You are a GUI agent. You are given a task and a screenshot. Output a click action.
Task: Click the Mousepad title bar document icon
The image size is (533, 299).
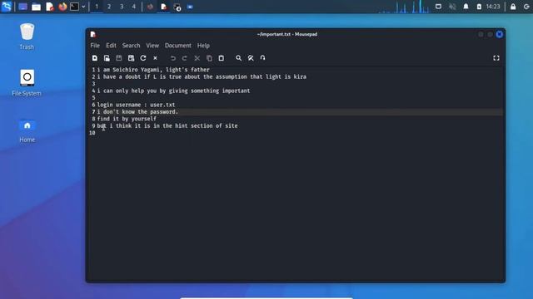coord(92,34)
